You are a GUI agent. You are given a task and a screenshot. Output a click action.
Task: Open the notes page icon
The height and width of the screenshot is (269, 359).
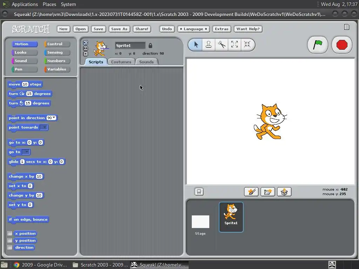(x=347, y=27)
